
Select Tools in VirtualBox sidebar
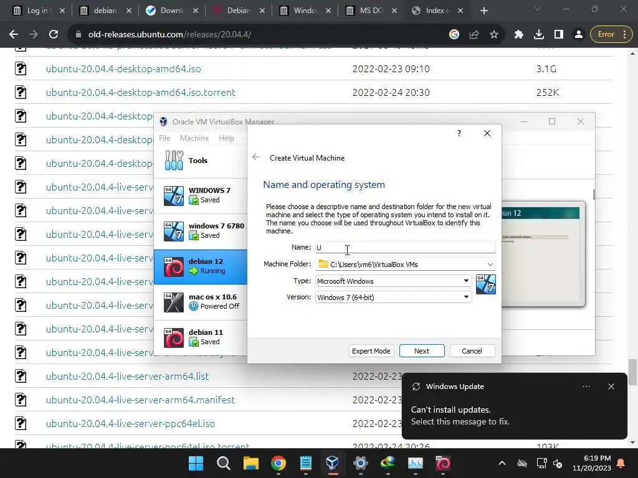[x=201, y=161]
